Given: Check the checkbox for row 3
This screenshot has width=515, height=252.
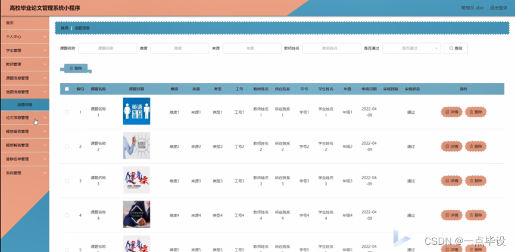Looking at the screenshot, I should pos(67,181).
